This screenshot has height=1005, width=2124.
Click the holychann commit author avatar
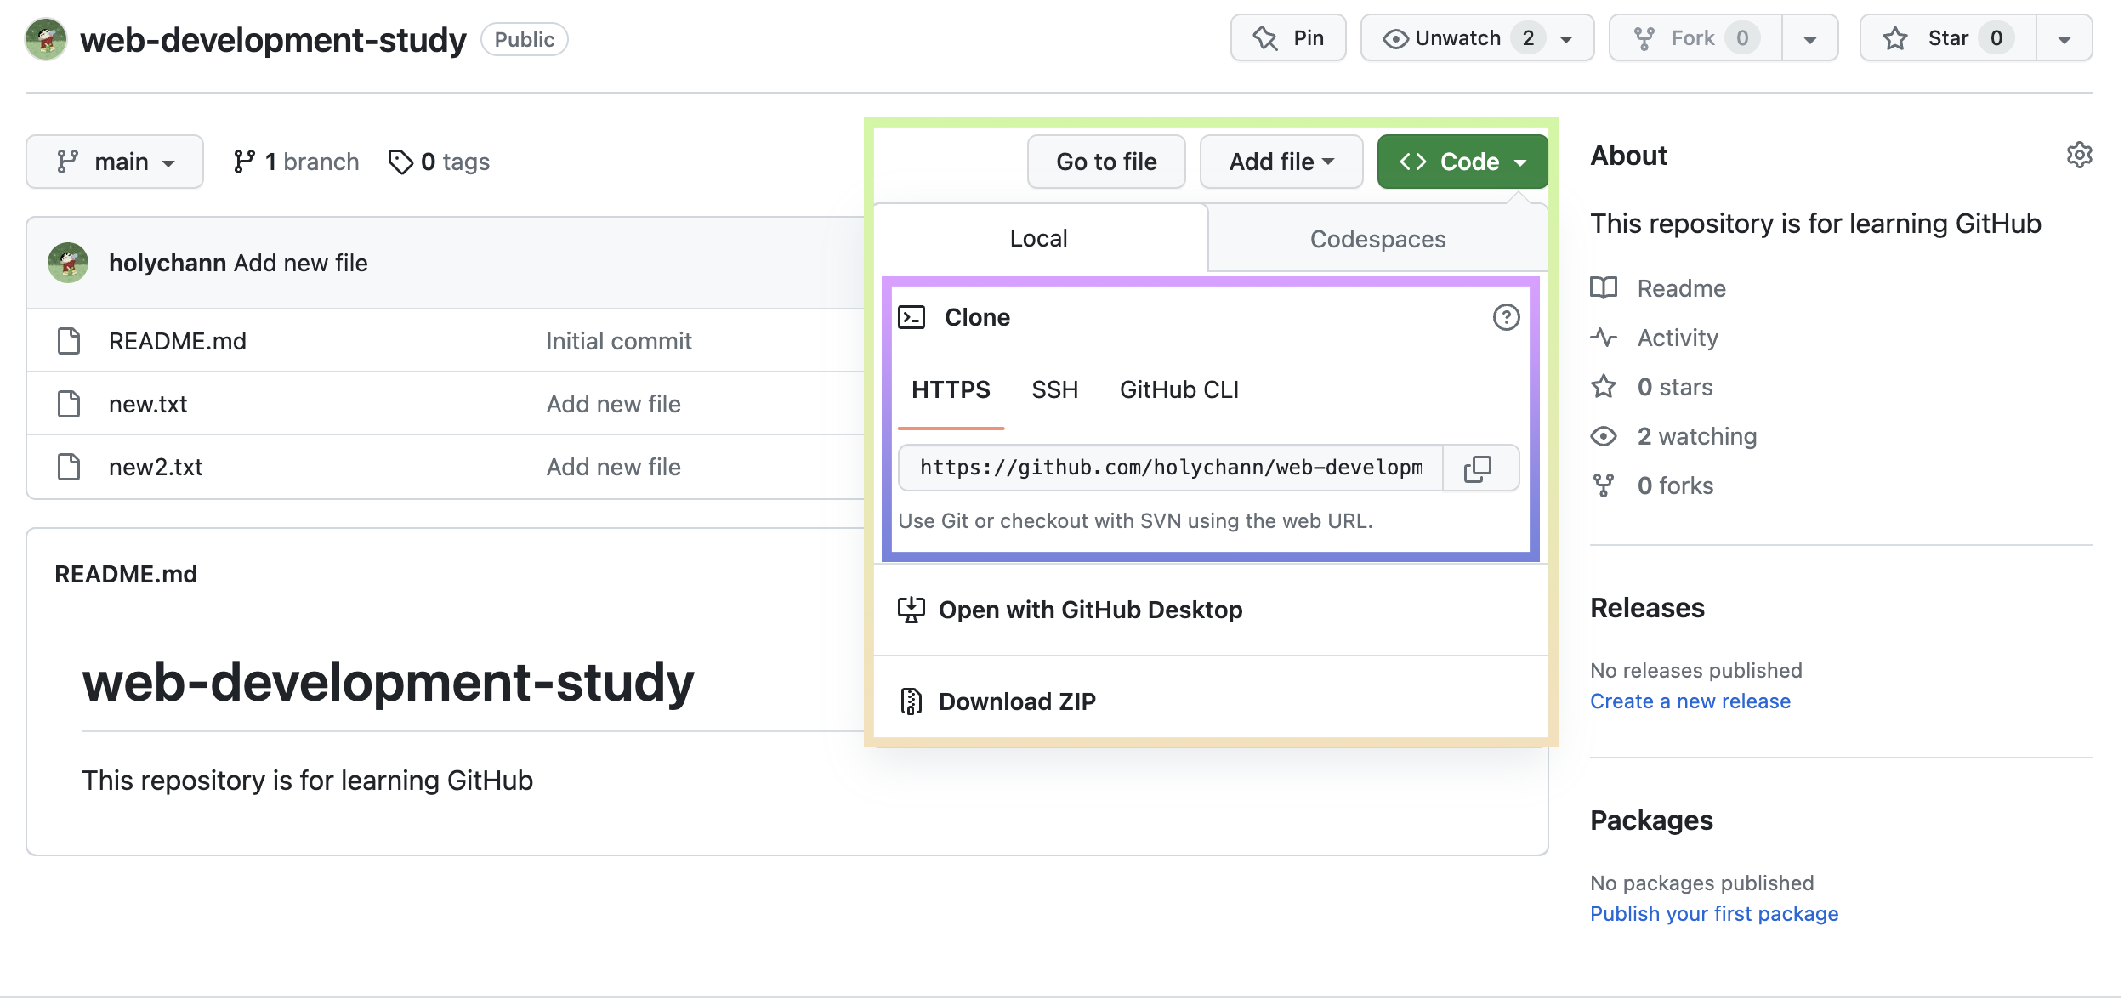point(68,263)
